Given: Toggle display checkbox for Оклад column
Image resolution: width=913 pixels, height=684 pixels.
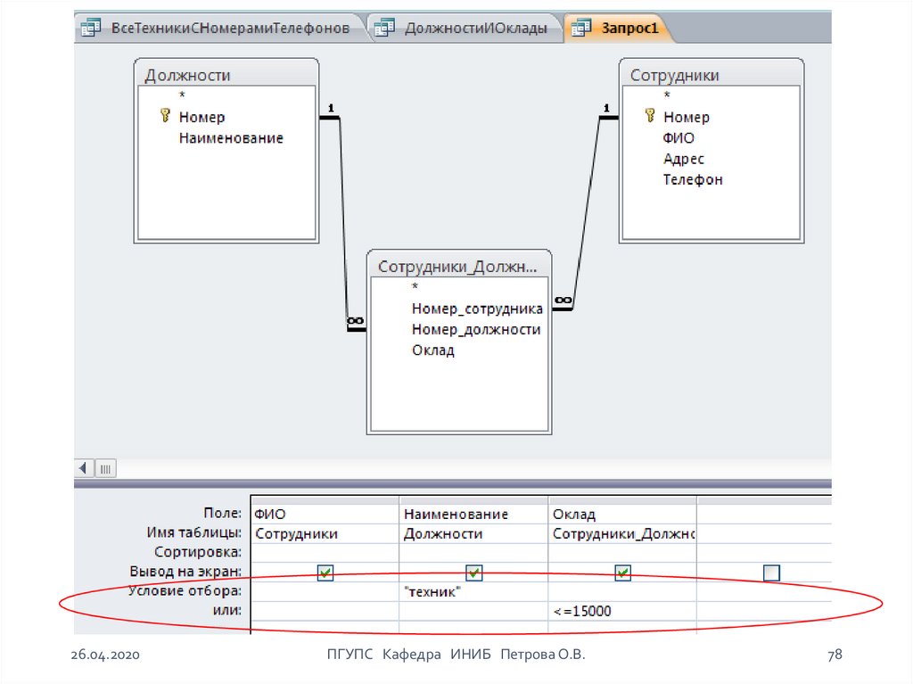Looking at the screenshot, I should coord(623,573).
